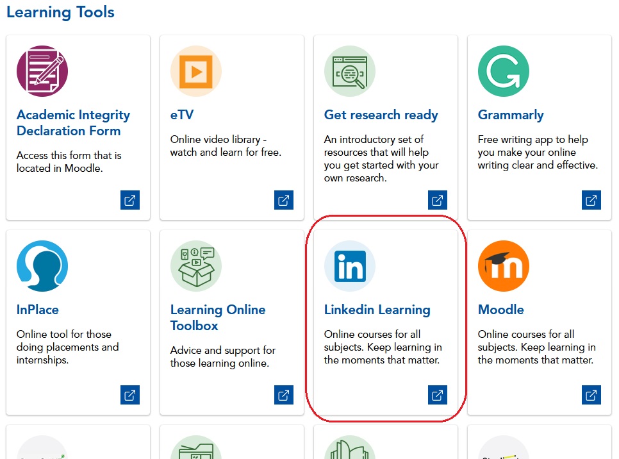
Task: Open external link on Learning Online Toolbox card
Action: [x=284, y=395]
